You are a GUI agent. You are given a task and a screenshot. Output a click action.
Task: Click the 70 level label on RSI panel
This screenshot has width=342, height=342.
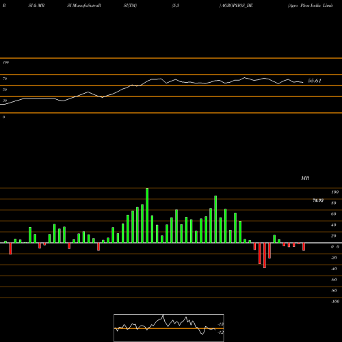tap(5, 79)
